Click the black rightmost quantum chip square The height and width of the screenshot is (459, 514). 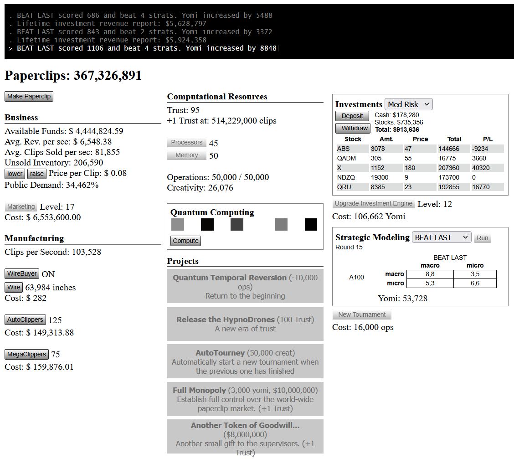click(311, 225)
